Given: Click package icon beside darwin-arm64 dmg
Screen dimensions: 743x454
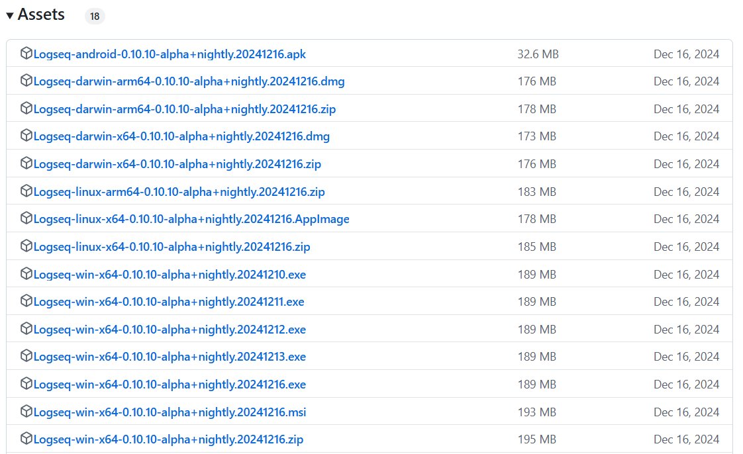Looking at the screenshot, I should (26, 81).
